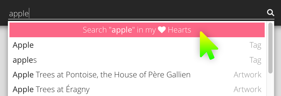Screen dimensions: 281x96
Task: Search "apple" in my Hearts
Action: pyautogui.click(x=137, y=30)
